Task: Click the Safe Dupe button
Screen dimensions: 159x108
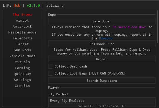Action: (102, 21)
